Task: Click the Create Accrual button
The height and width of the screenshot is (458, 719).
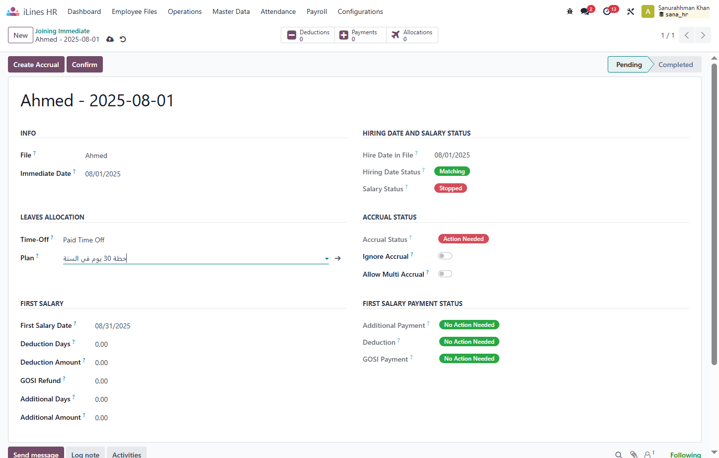Action: 36,65
